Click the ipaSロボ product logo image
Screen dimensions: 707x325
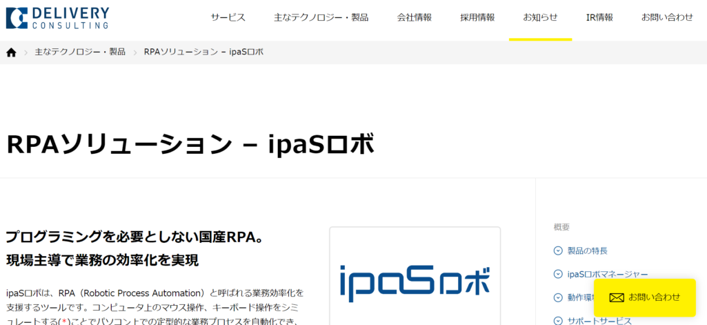[415, 284]
